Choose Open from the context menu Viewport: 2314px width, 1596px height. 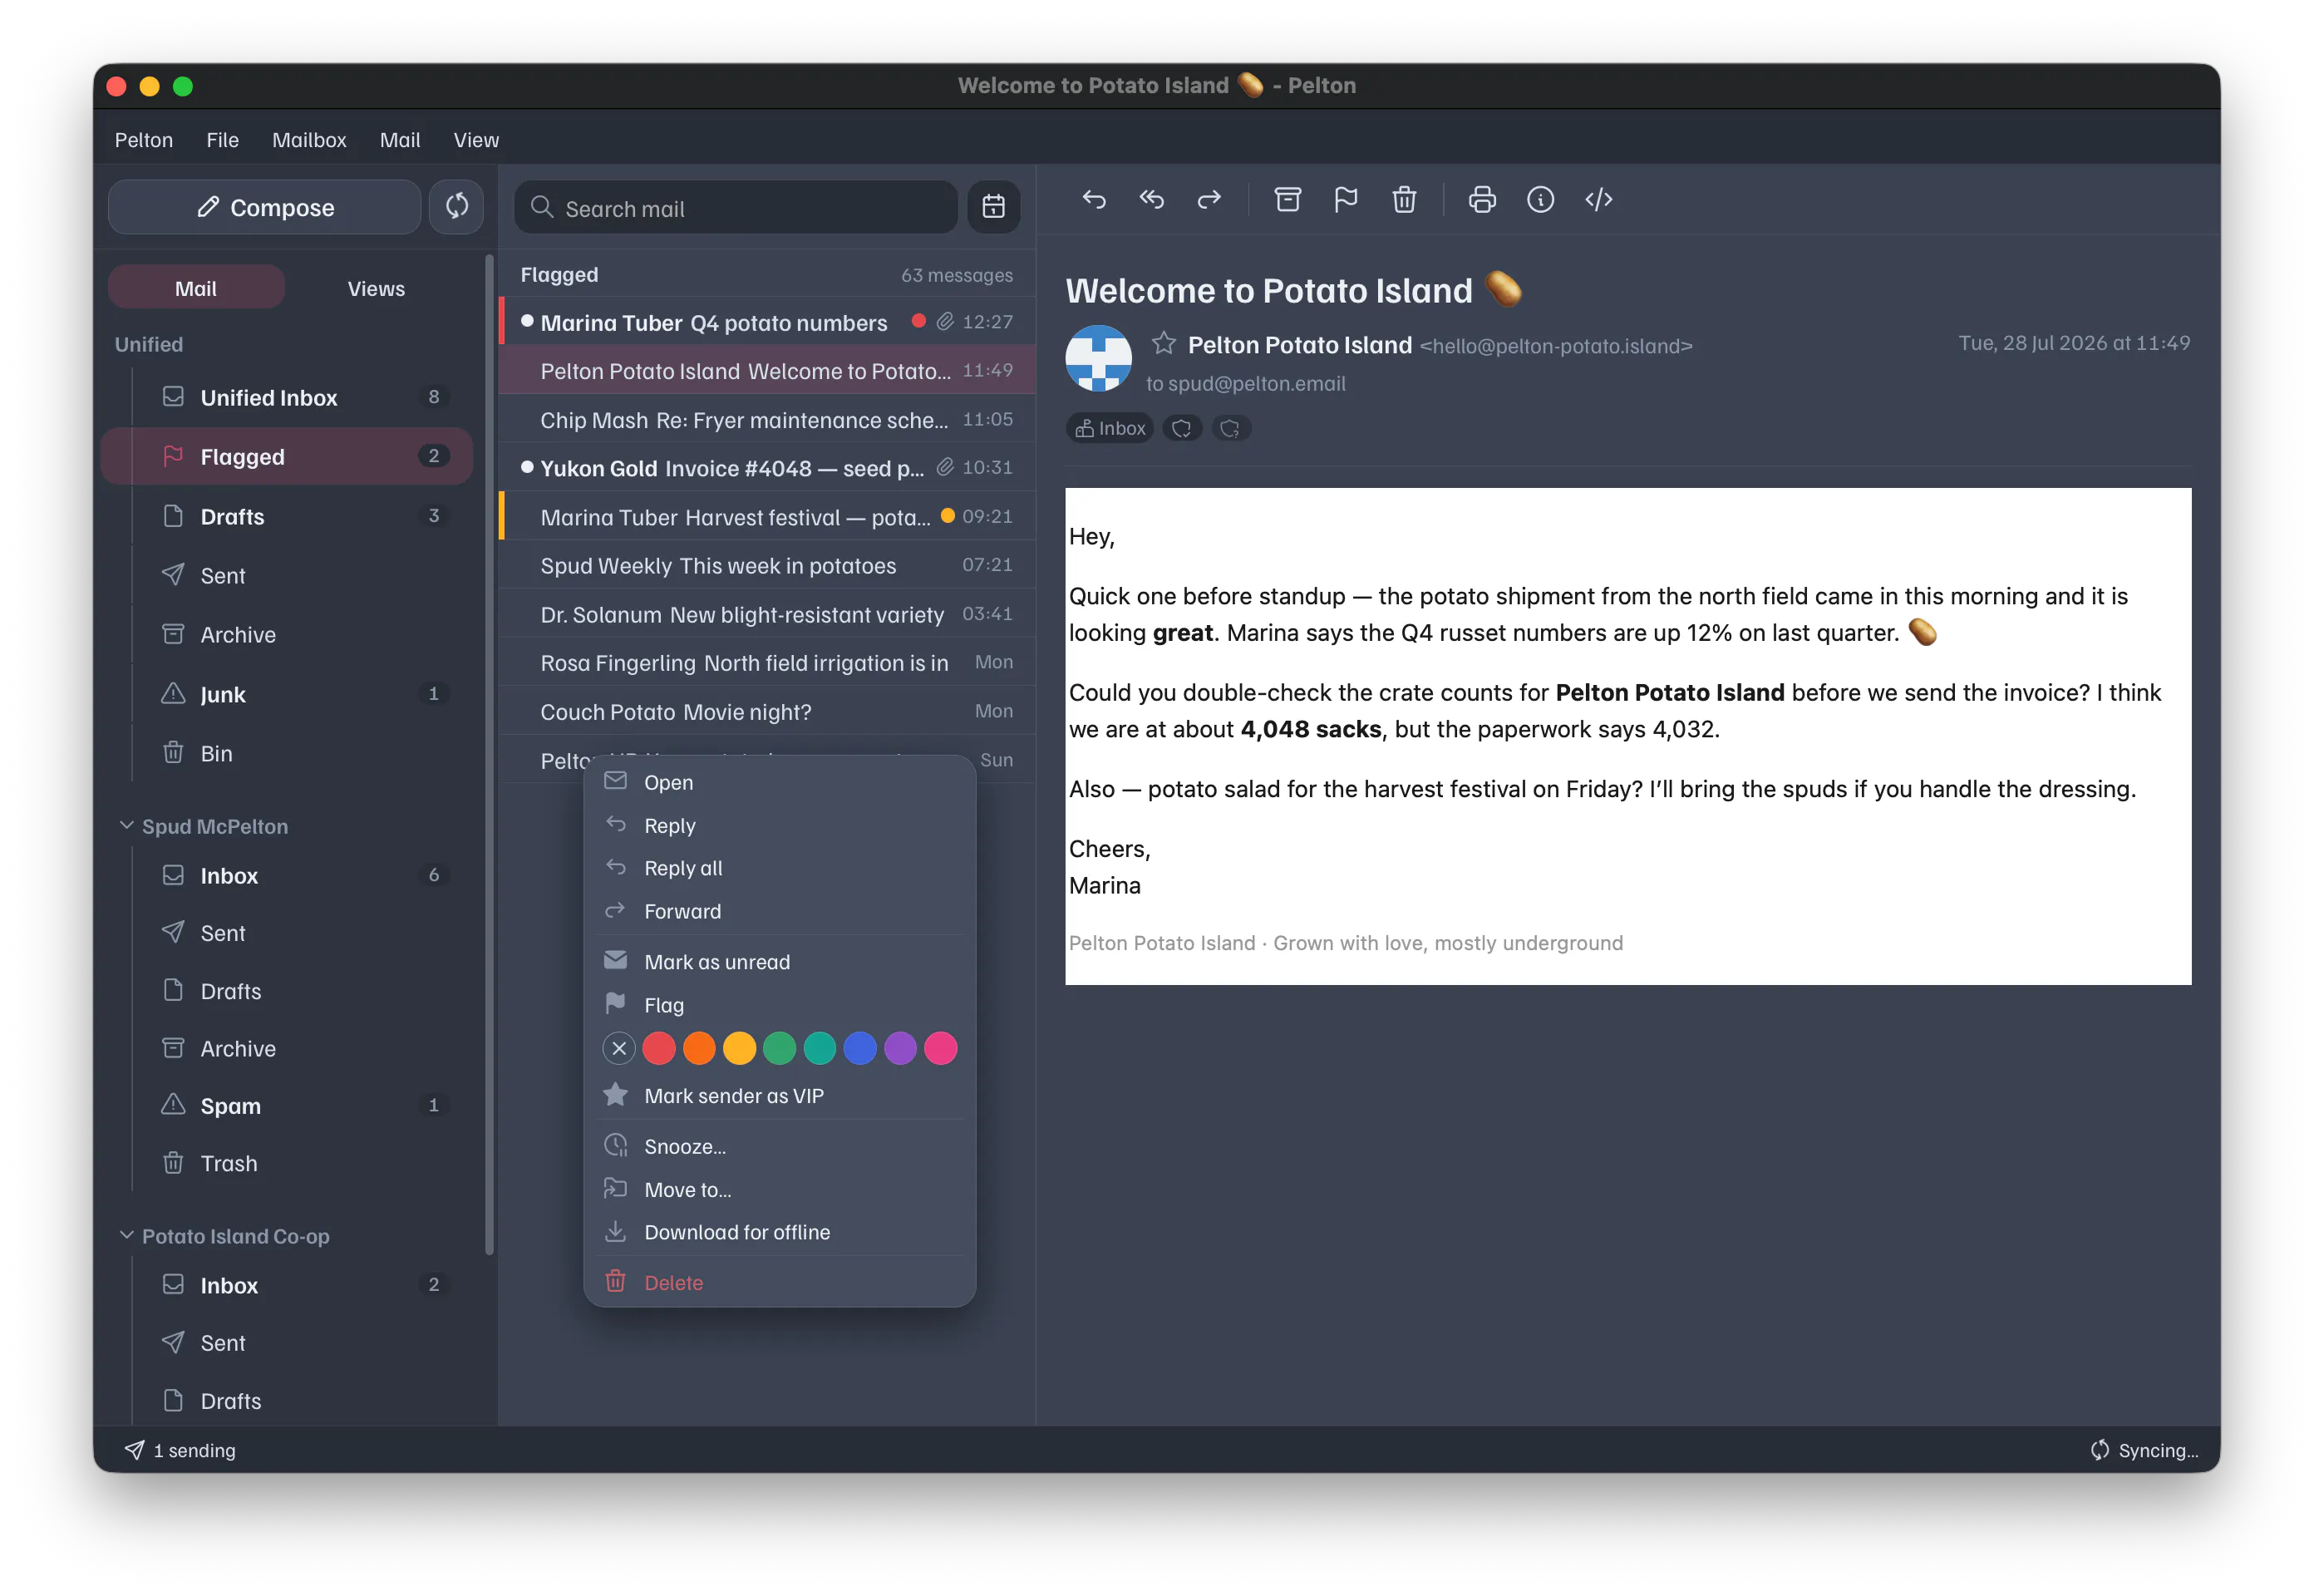pos(780,782)
